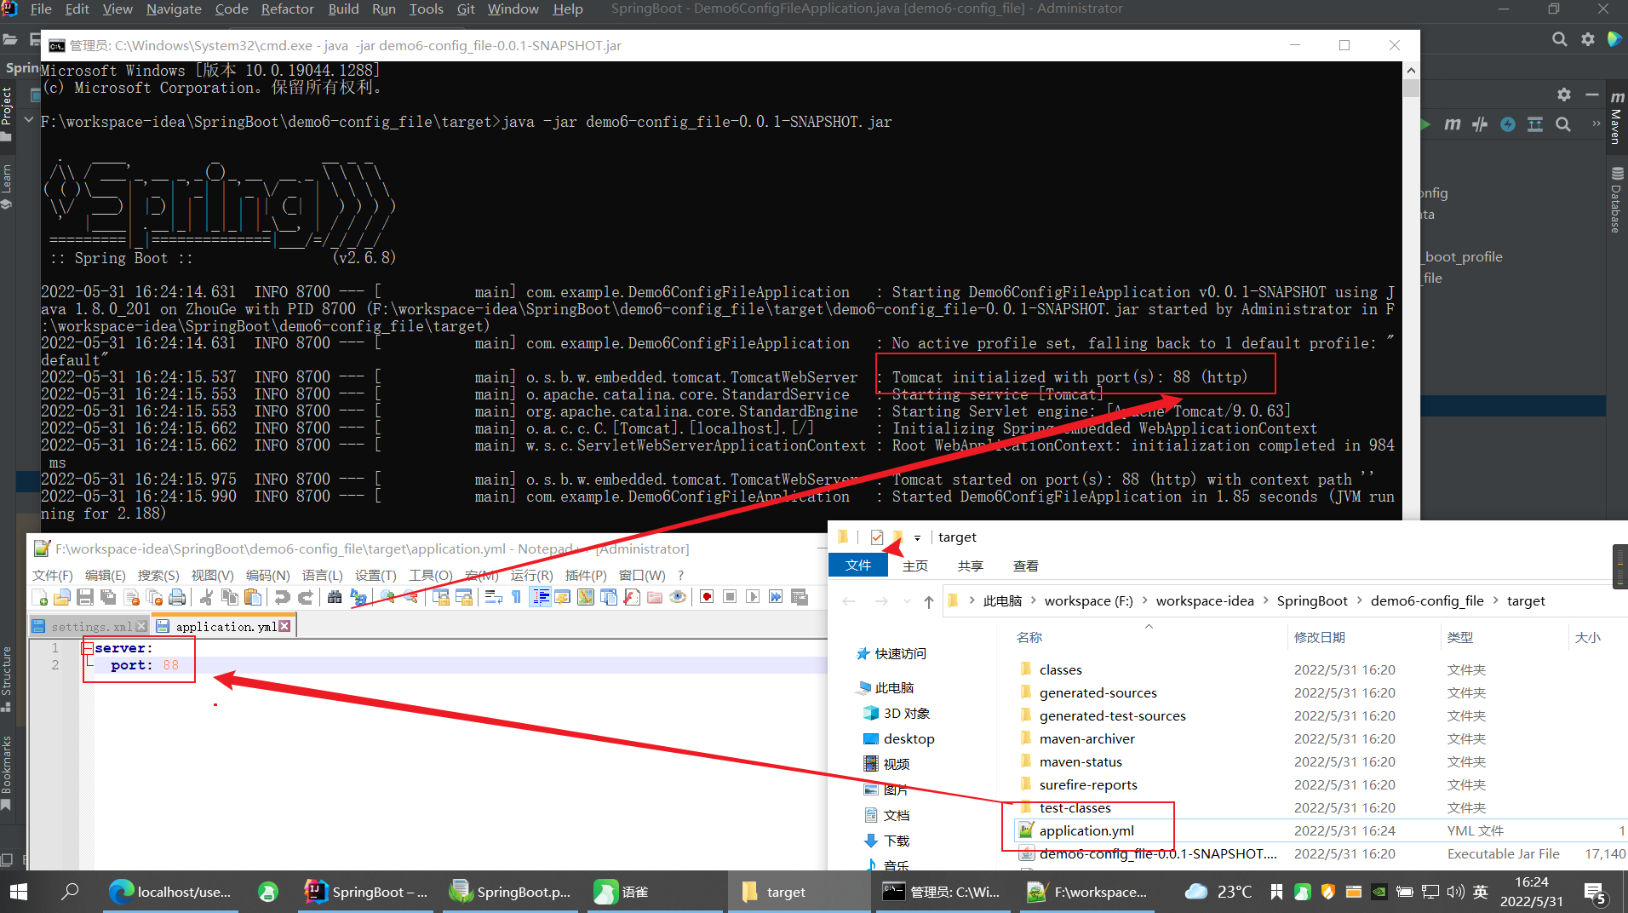The height and width of the screenshot is (913, 1628).
Task: Click Maven execute goal 'm' icon
Action: click(1453, 124)
